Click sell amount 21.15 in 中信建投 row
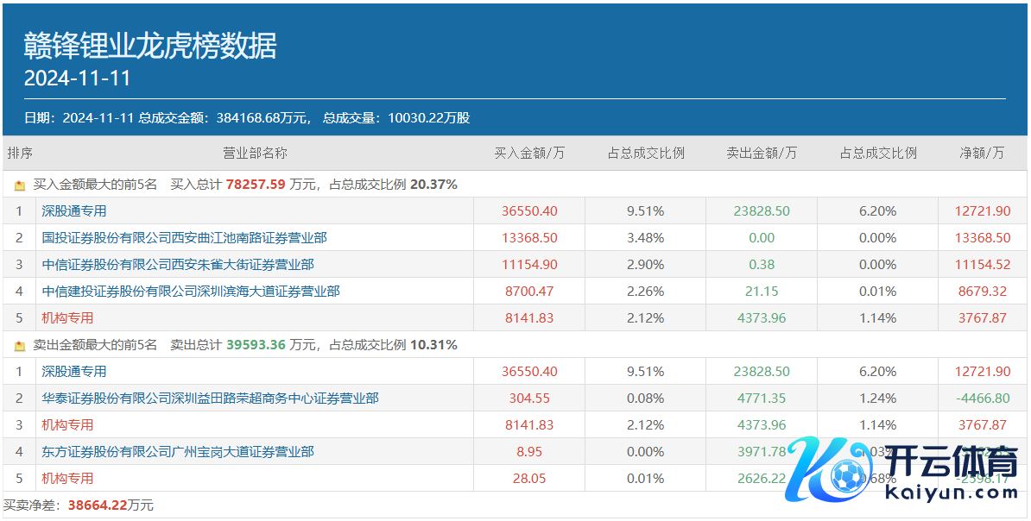The width and height of the screenshot is (1031, 521). (x=762, y=291)
